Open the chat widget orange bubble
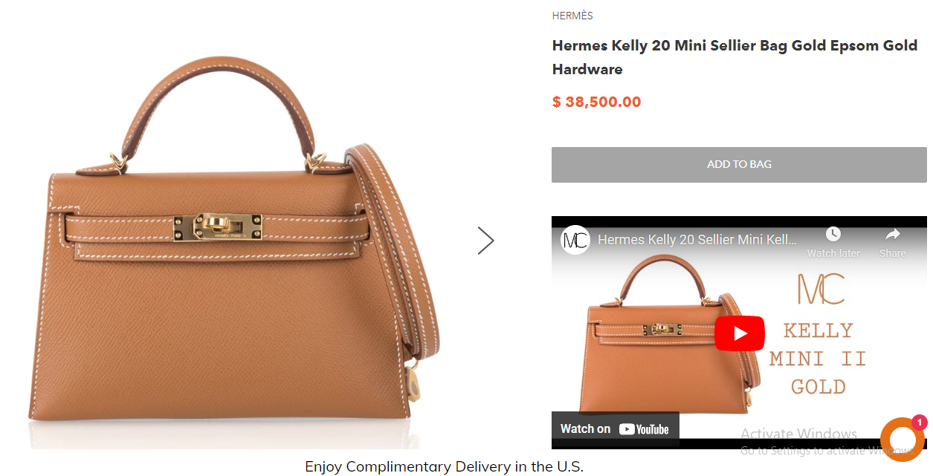Viewport: 933px width, 476px height. [903, 440]
